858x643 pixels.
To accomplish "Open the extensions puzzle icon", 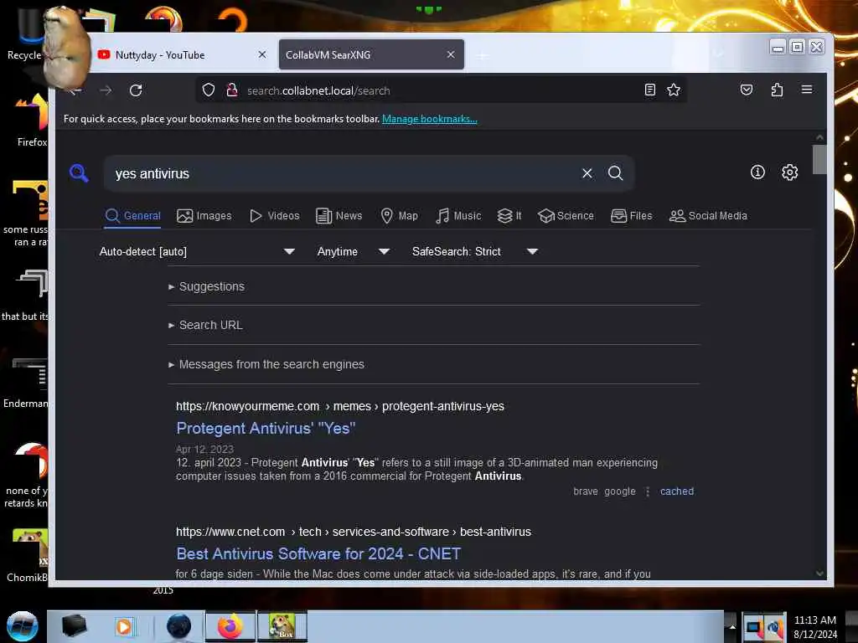I will (x=777, y=90).
